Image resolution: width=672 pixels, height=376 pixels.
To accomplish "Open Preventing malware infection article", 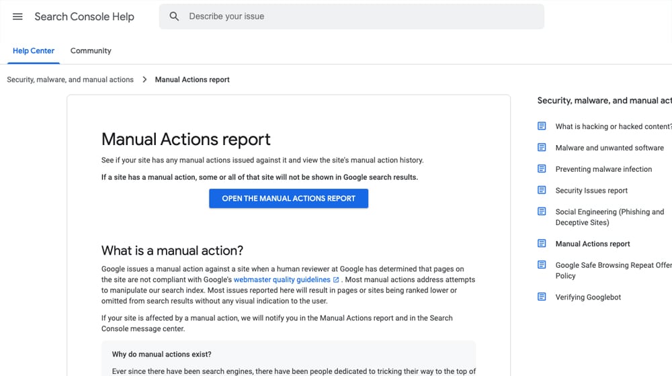I will point(603,169).
